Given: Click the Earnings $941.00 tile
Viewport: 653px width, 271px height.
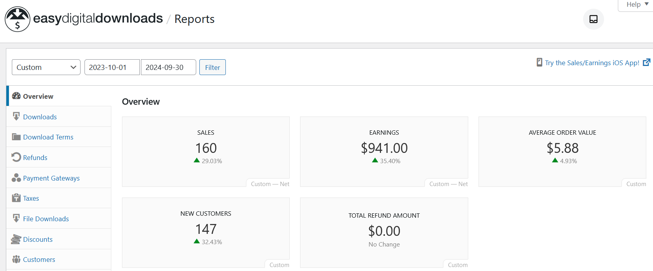Looking at the screenshot, I should coord(384,148).
